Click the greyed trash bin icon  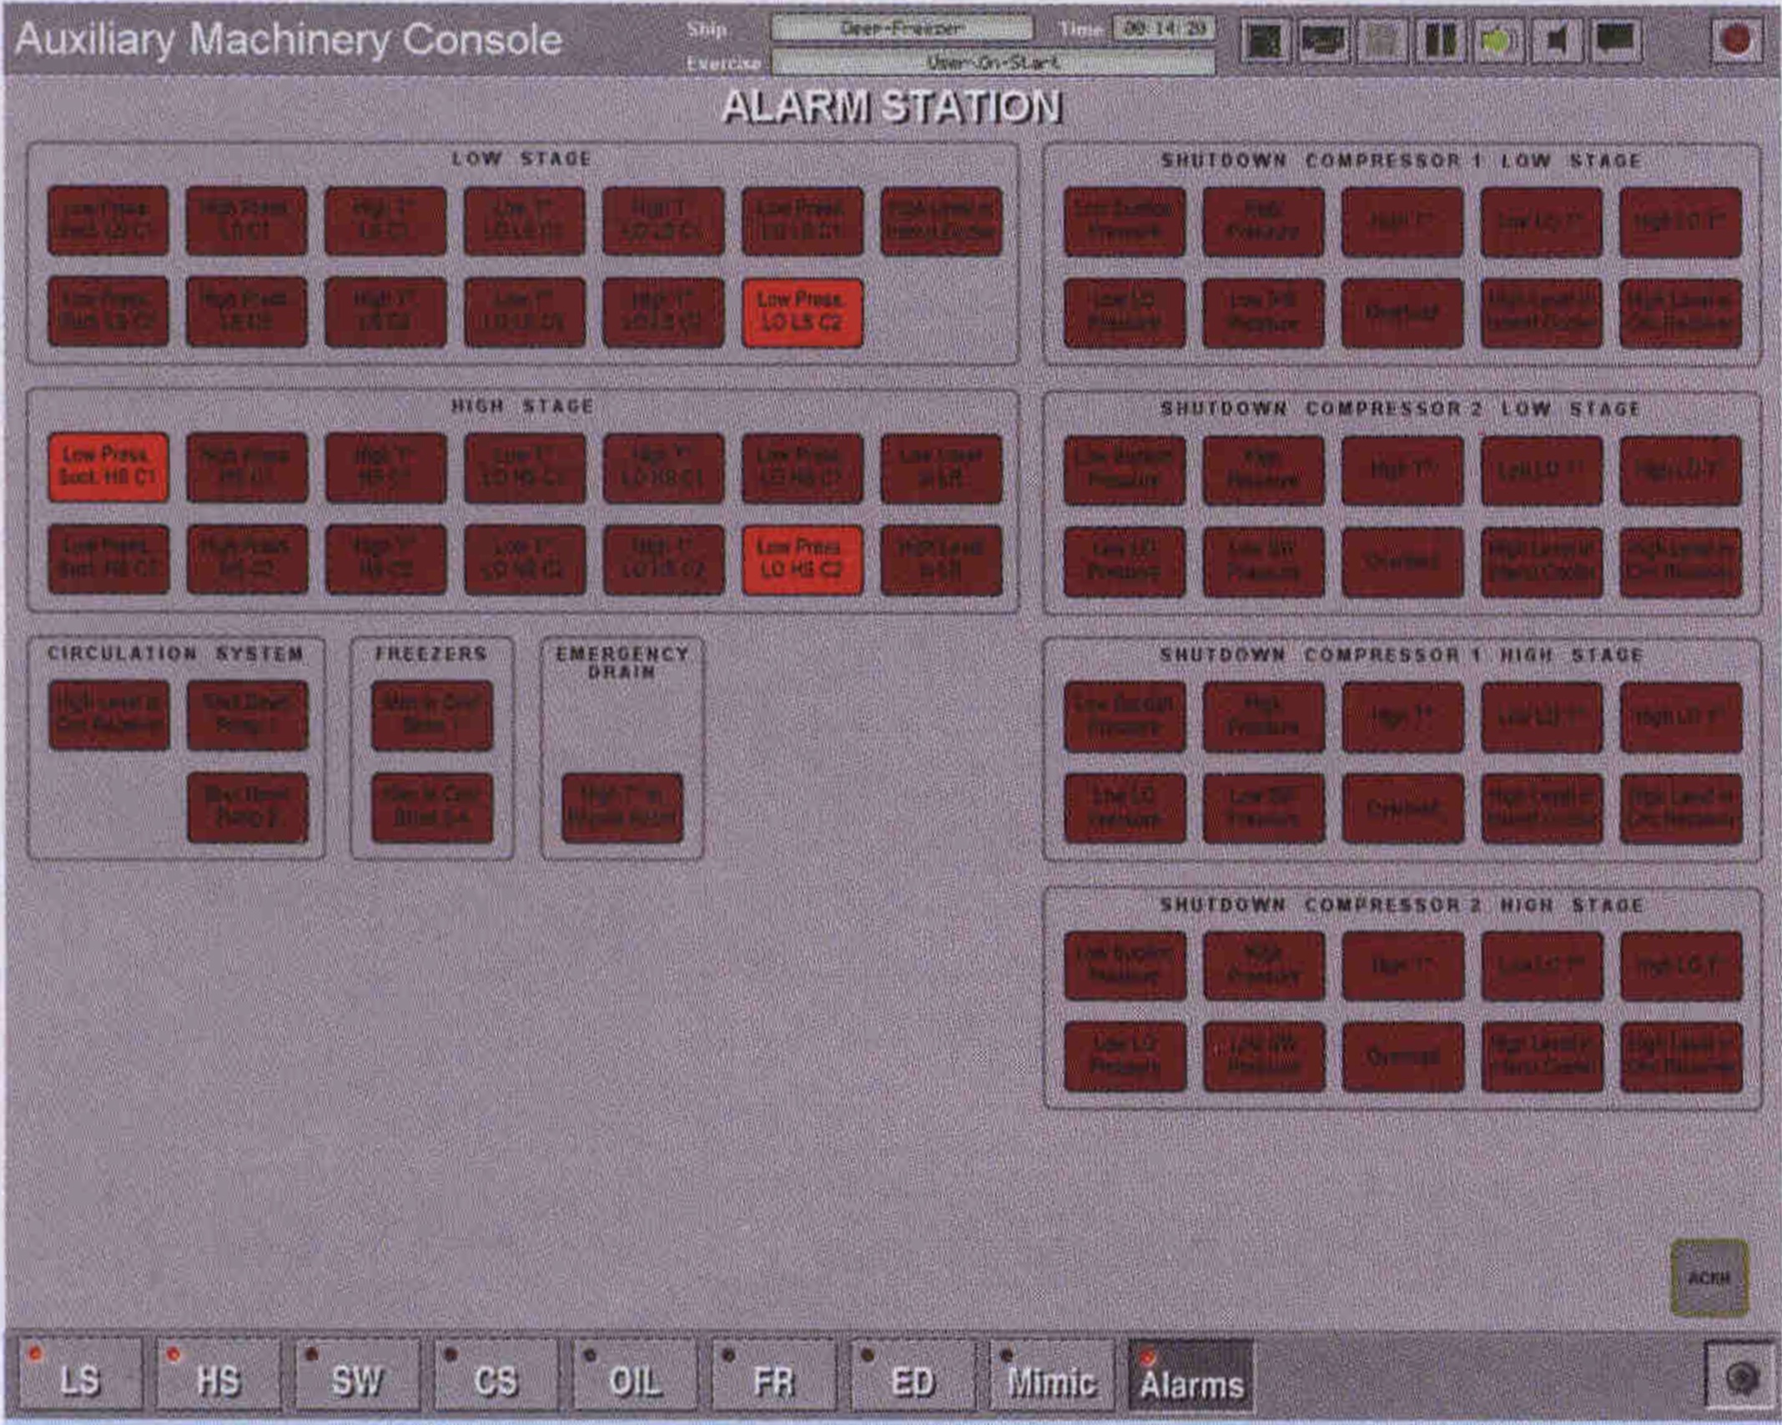point(1382,41)
